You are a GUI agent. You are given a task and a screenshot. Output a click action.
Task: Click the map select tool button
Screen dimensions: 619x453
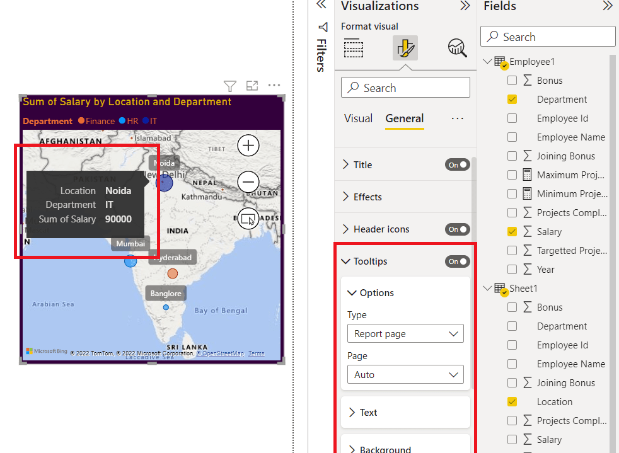pyautogui.click(x=248, y=219)
